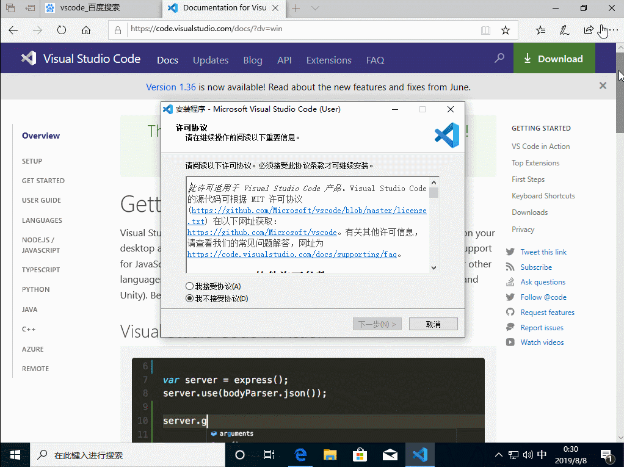Click the site search magnifier icon
This screenshot has width=624, height=467.
click(499, 59)
